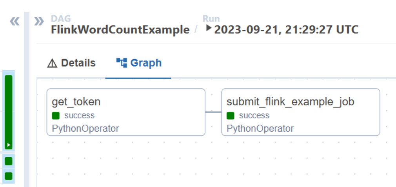The image size is (396, 187).
Task: Select the first green task instance square in the grid
Action: 9,161
